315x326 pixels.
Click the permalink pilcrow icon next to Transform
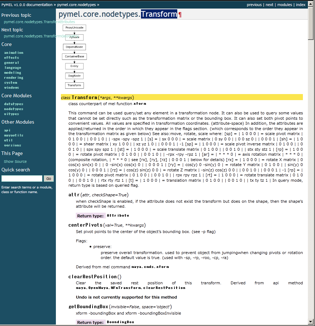pyautogui.click(x=180, y=15)
